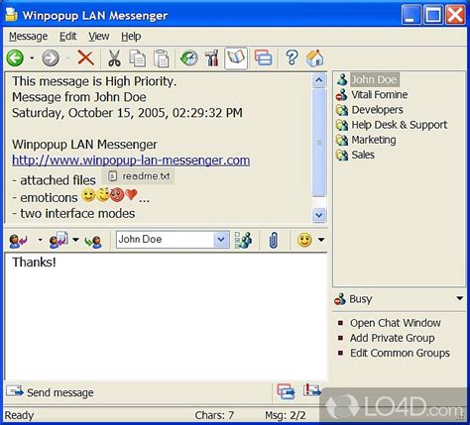This screenshot has height=425, width=470.
Task: Click the message pane scrollbar thumb
Action: tap(319, 143)
